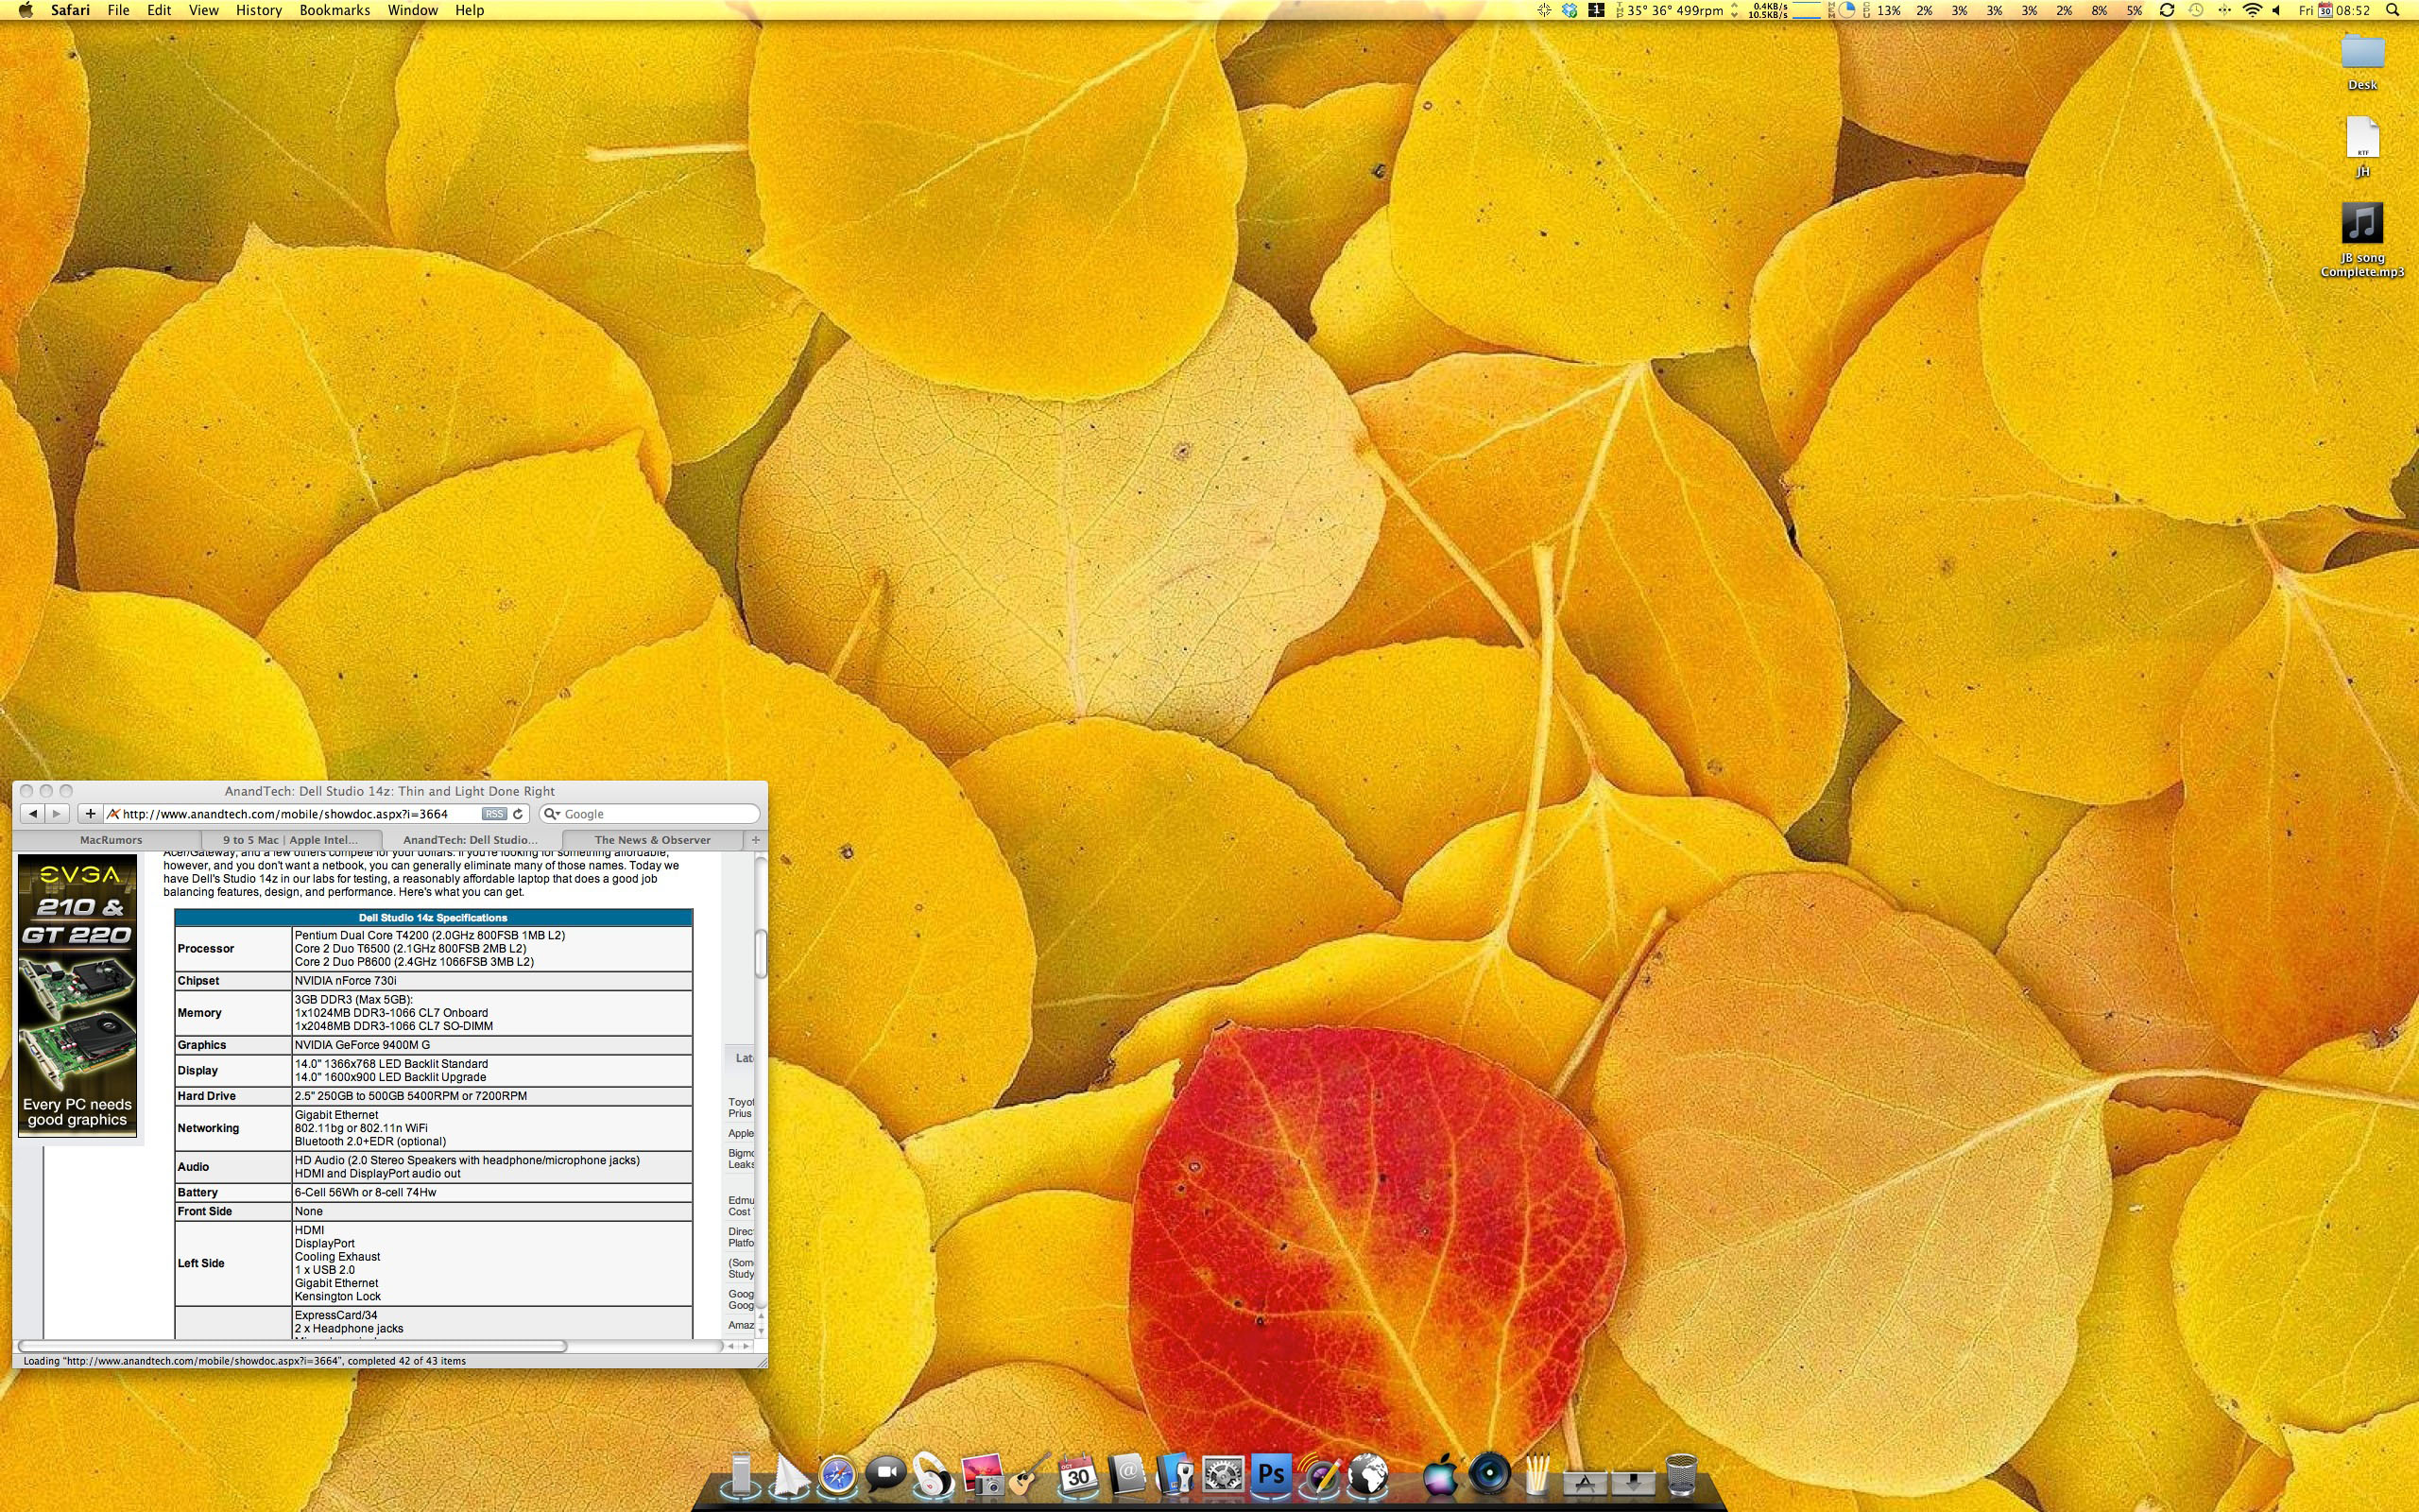This screenshot has height=1512, width=2419.
Task: Open the History menu
Action: 258,10
